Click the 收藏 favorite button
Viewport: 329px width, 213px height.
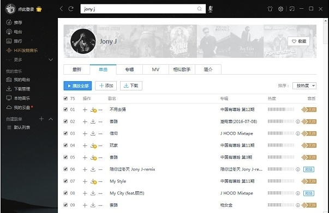pyautogui.click(x=299, y=41)
